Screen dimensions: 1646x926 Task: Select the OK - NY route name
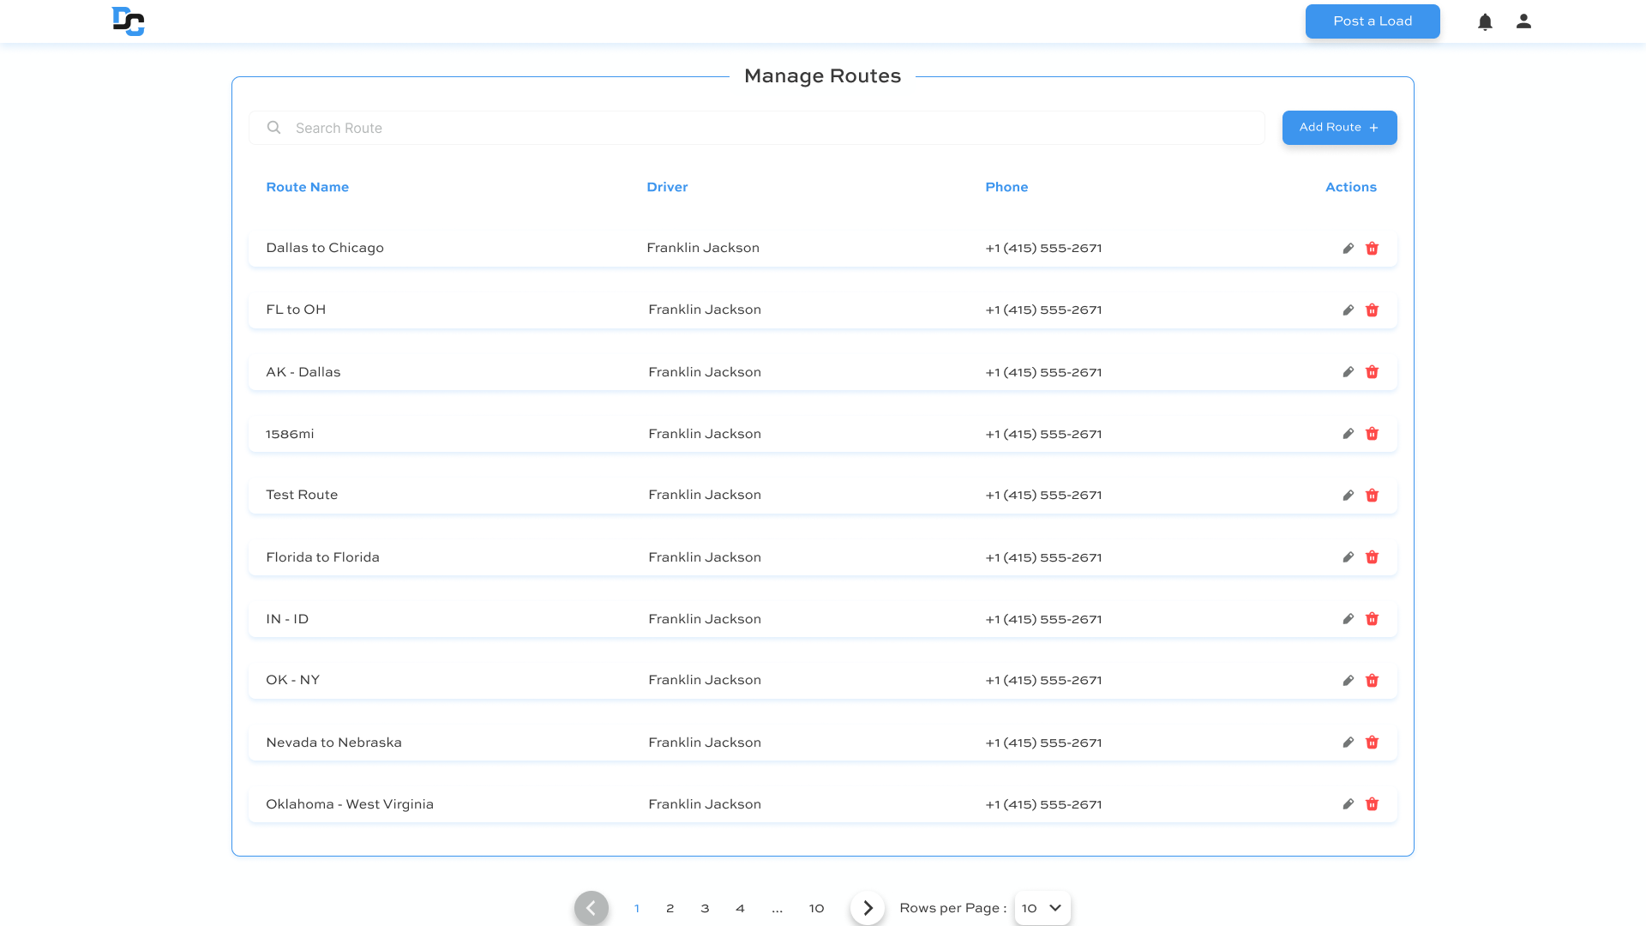coord(292,680)
